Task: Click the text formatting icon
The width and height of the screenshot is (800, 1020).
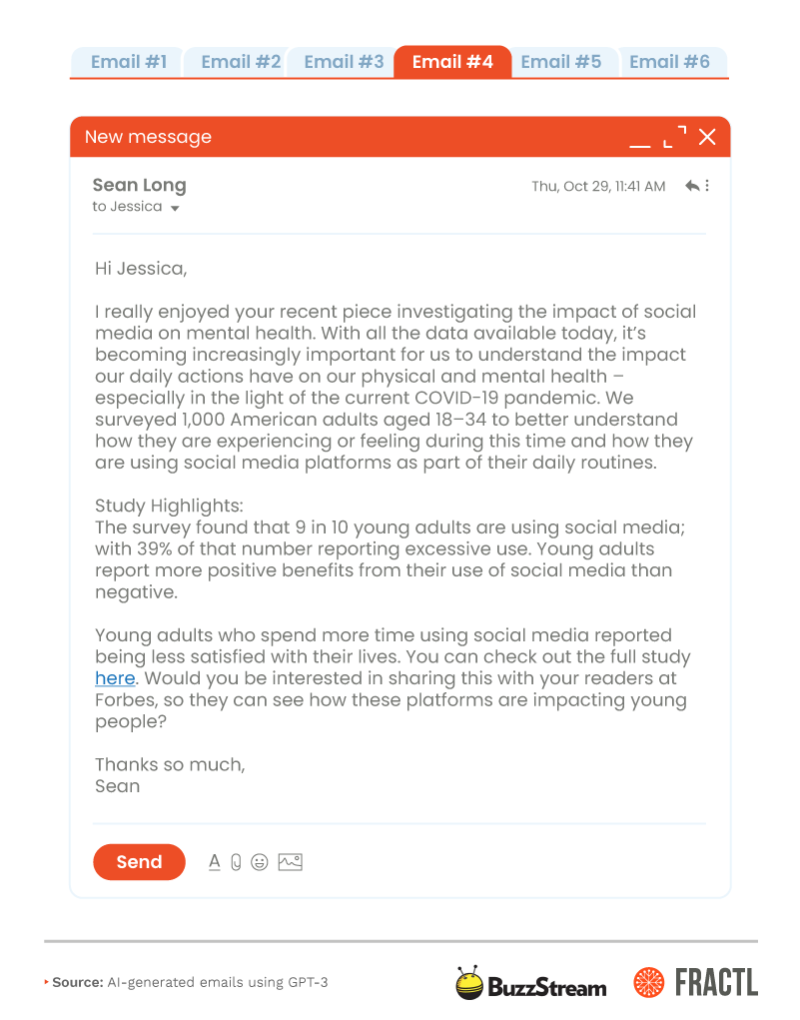Action: (214, 861)
